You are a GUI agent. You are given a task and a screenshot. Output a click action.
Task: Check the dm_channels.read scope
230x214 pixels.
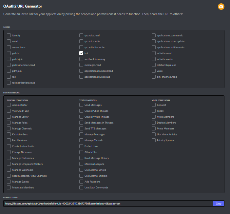click(x=154, y=77)
